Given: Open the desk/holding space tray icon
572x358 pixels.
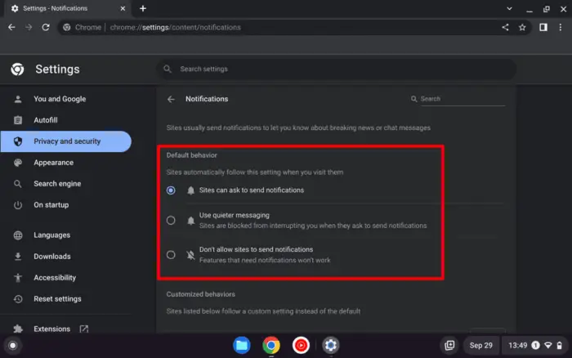Looking at the screenshot, I should pyautogui.click(x=449, y=345).
